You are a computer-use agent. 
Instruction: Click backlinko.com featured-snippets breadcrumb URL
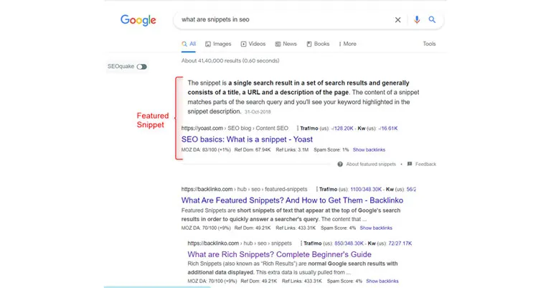(244, 189)
